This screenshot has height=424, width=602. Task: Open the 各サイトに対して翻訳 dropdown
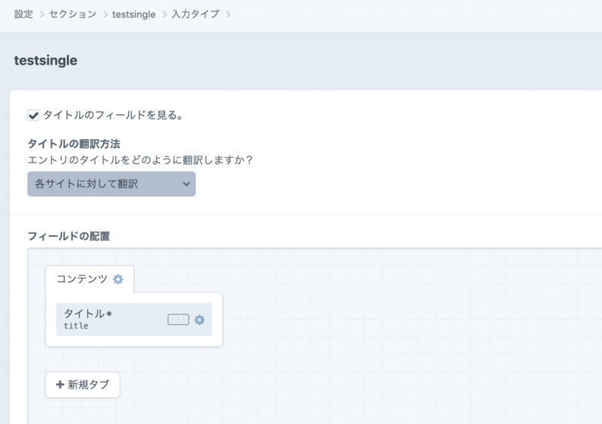[x=111, y=184]
